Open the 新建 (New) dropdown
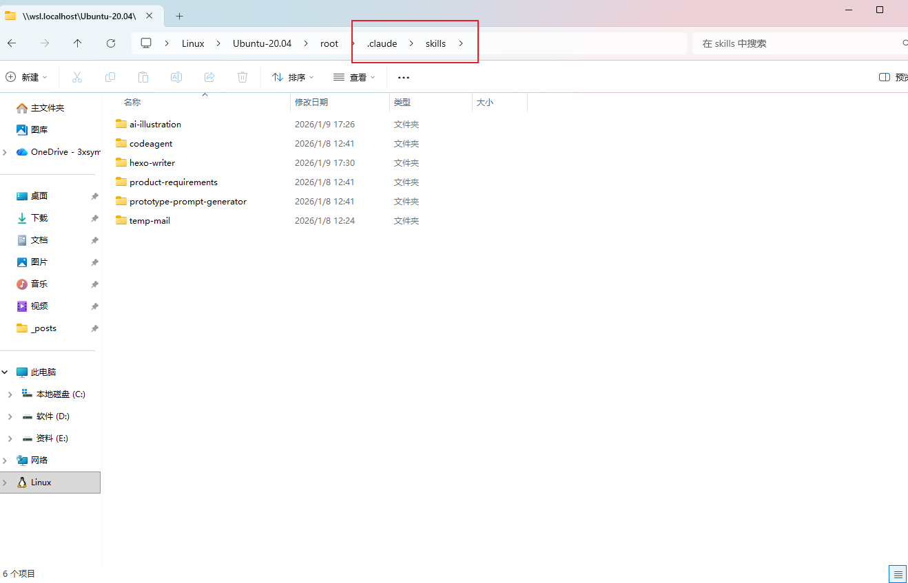Viewport: 908px width, 583px height. (x=27, y=77)
